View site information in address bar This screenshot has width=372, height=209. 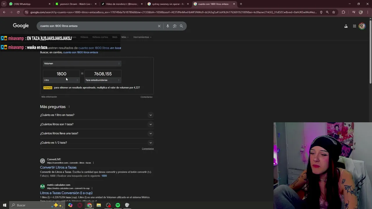coord(26,12)
